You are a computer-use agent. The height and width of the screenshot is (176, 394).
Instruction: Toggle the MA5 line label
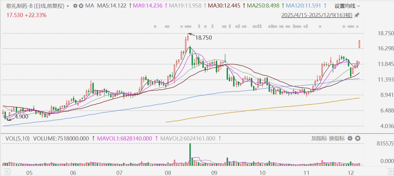[x=112, y=6]
